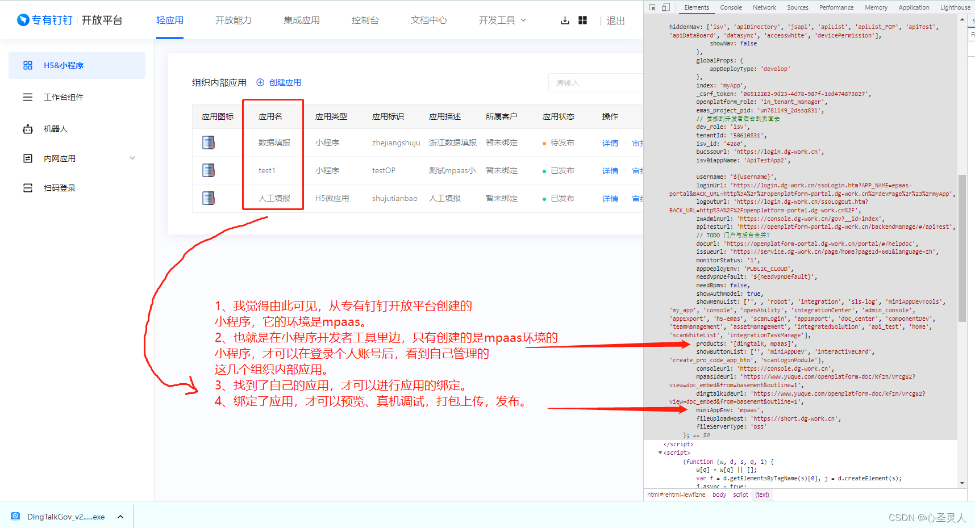
Task: Select the DevTools inspect element icon
Action: click(652, 7)
